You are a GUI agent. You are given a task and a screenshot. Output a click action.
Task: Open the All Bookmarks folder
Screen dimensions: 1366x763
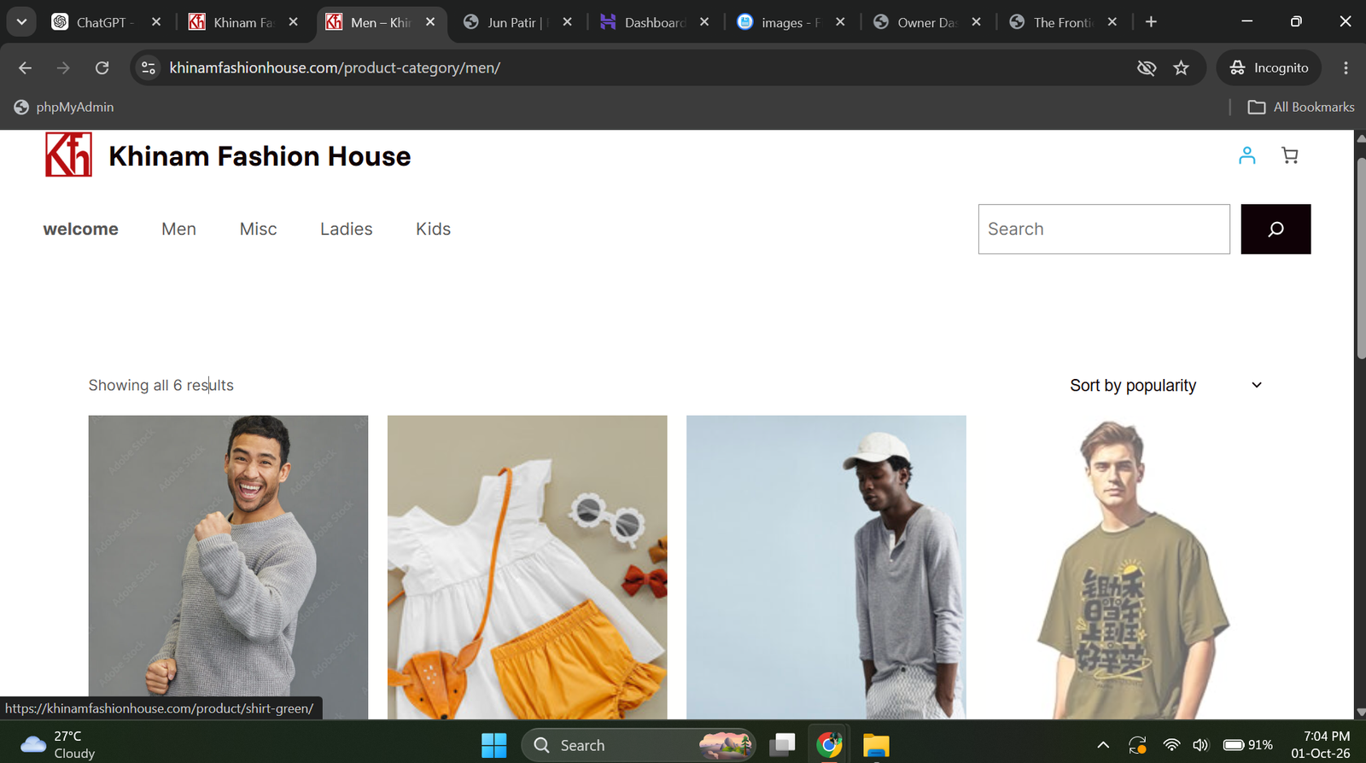point(1301,107)
